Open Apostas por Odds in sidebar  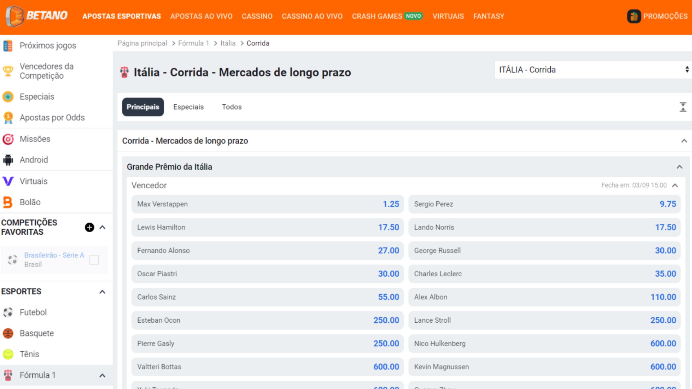52,118
